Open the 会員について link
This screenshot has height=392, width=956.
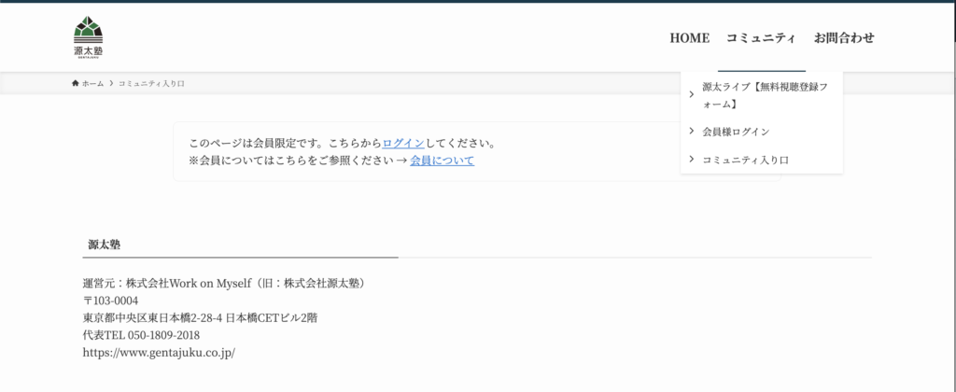442,161
